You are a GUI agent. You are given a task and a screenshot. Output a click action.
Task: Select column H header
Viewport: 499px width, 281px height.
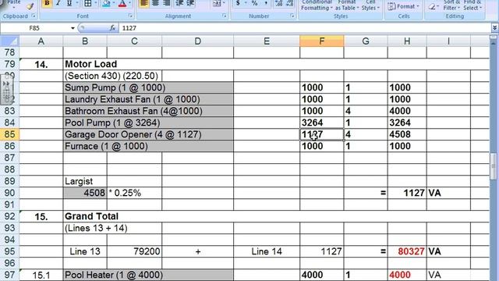(407, 41)
